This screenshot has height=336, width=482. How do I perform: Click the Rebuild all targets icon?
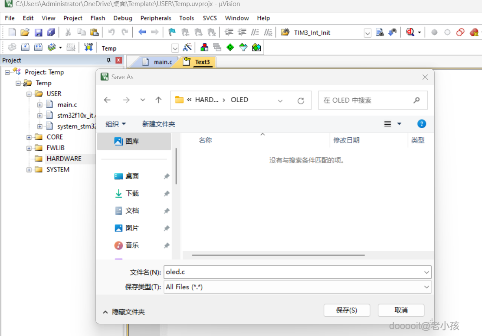pos(38,47)
